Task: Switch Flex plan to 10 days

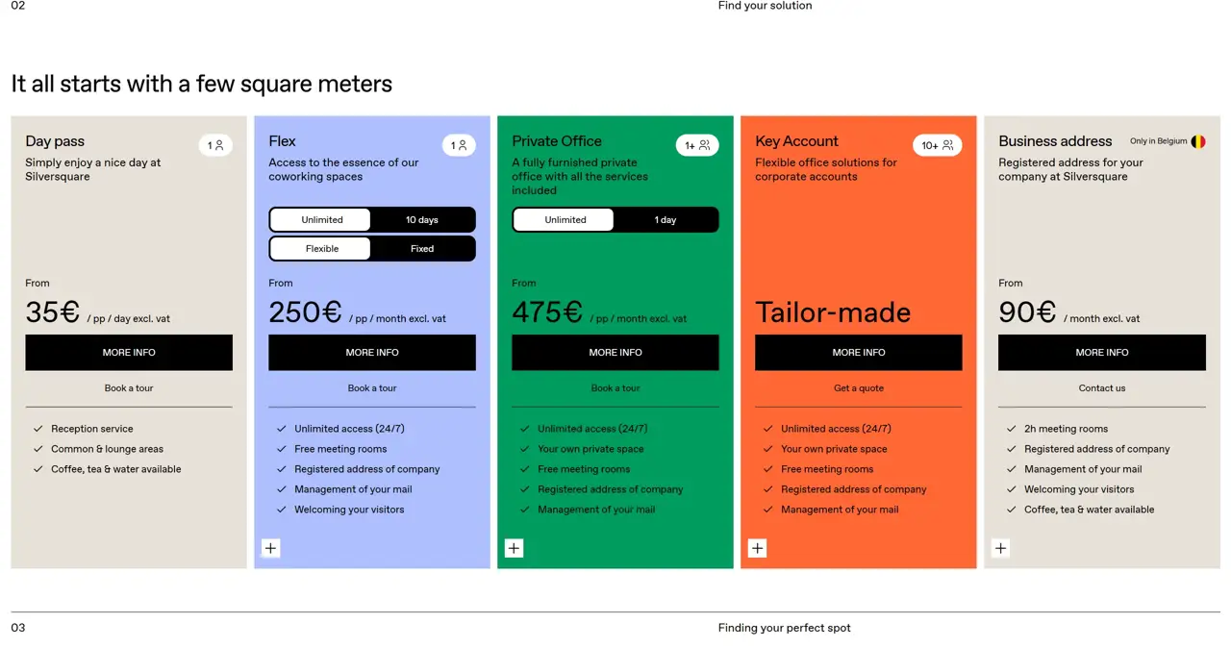Action: 421,220
